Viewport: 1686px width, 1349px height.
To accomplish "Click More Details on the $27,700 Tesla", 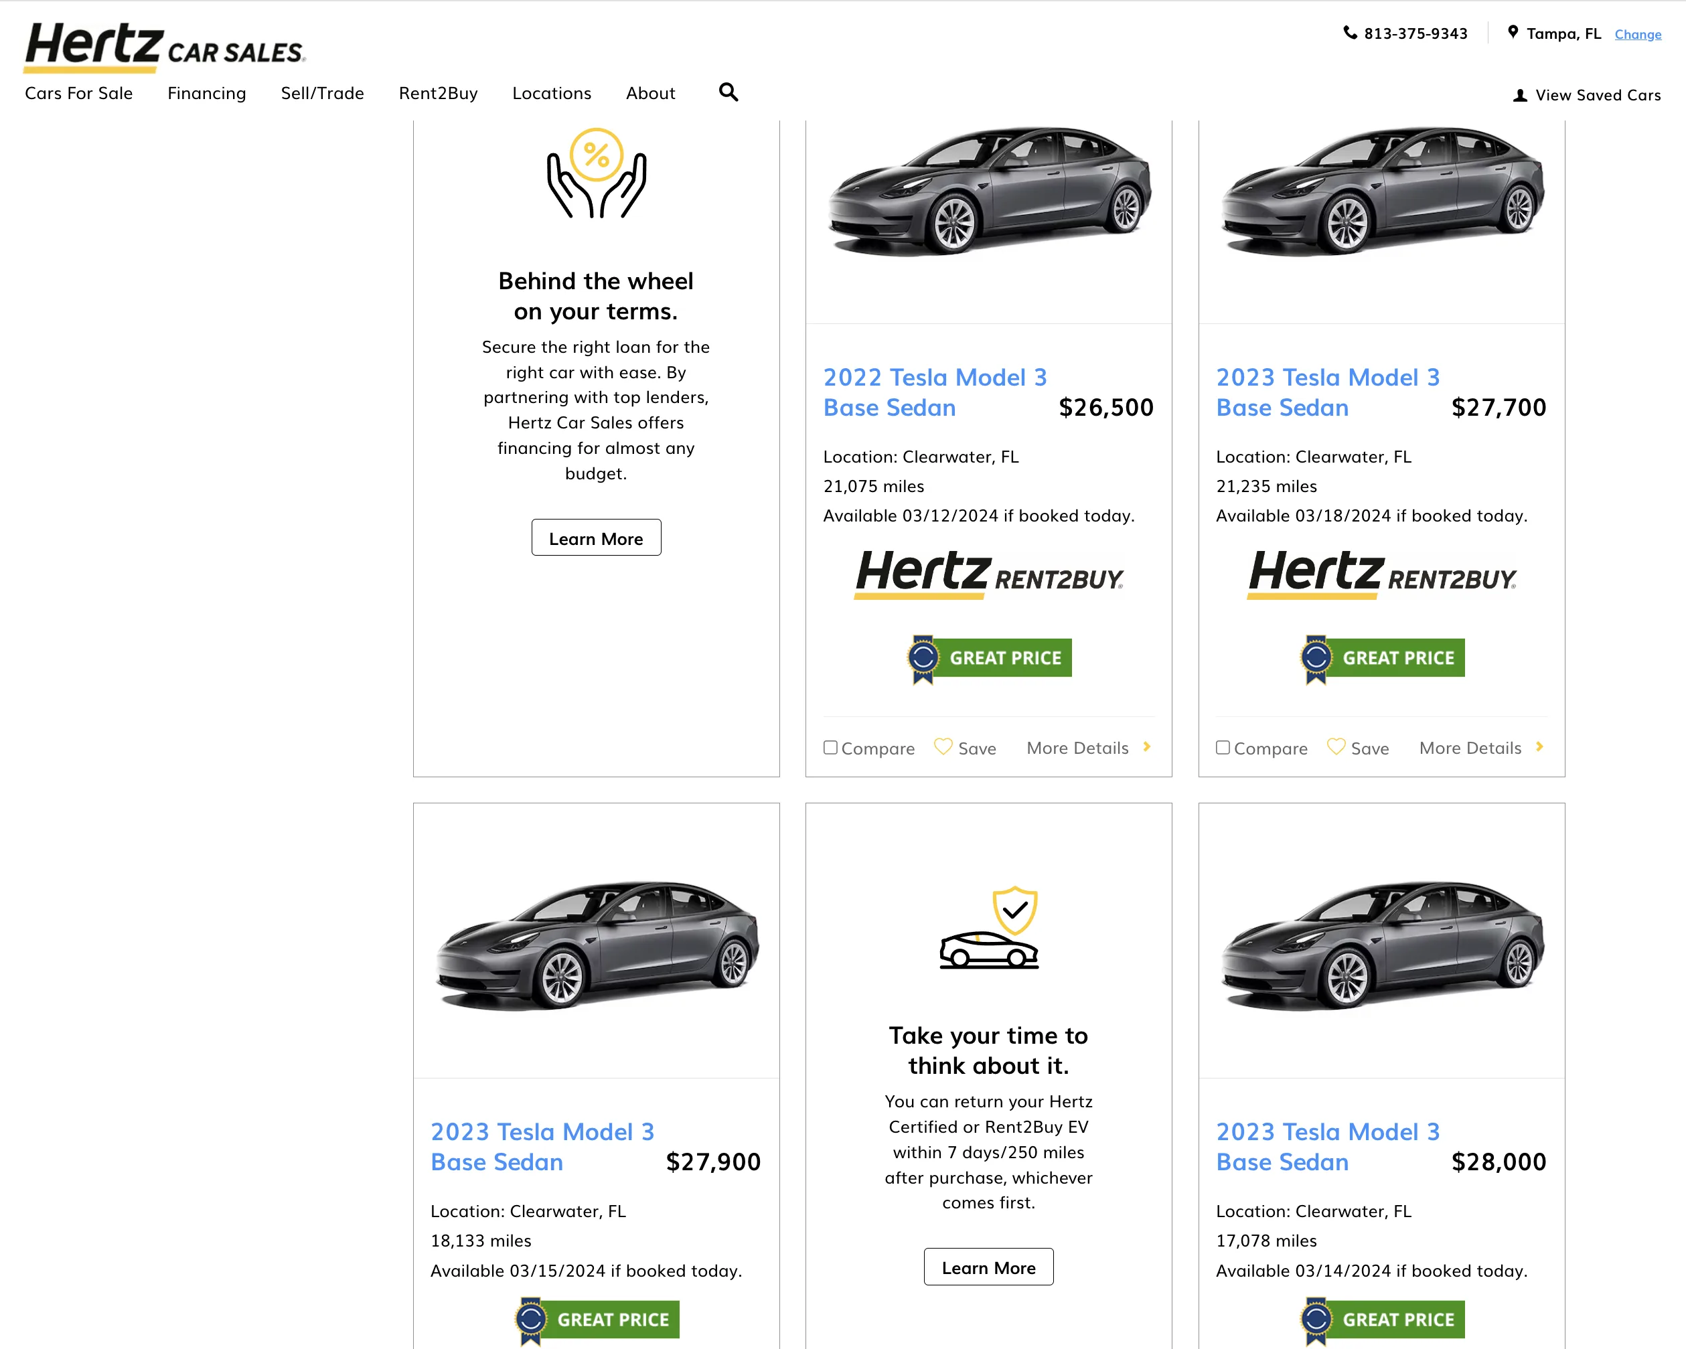I will click(1470, 748).
